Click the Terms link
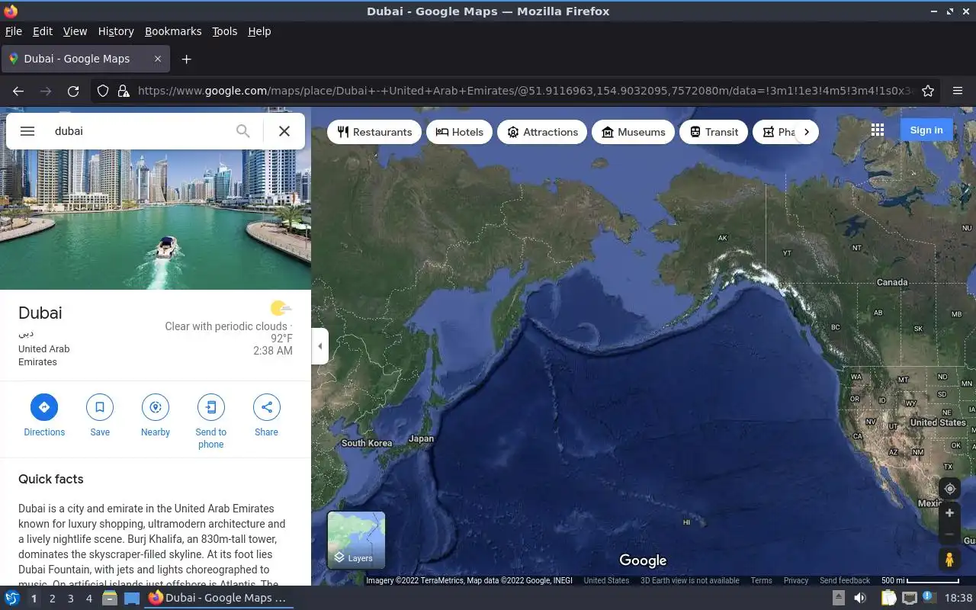Image resolution: width=976 pixels, height=610 pixels. (761, 580)
